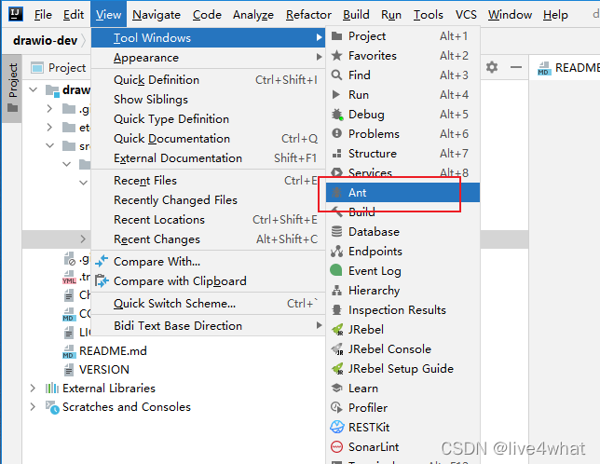The width and height of the screenshot is (600, 464).
Task: Open the Help menu
Action: [x=555, y=15]
